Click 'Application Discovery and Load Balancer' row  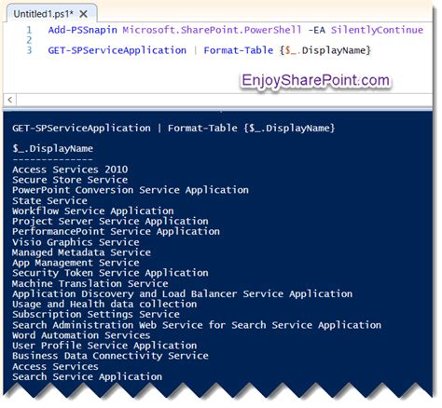click(183, 293)
